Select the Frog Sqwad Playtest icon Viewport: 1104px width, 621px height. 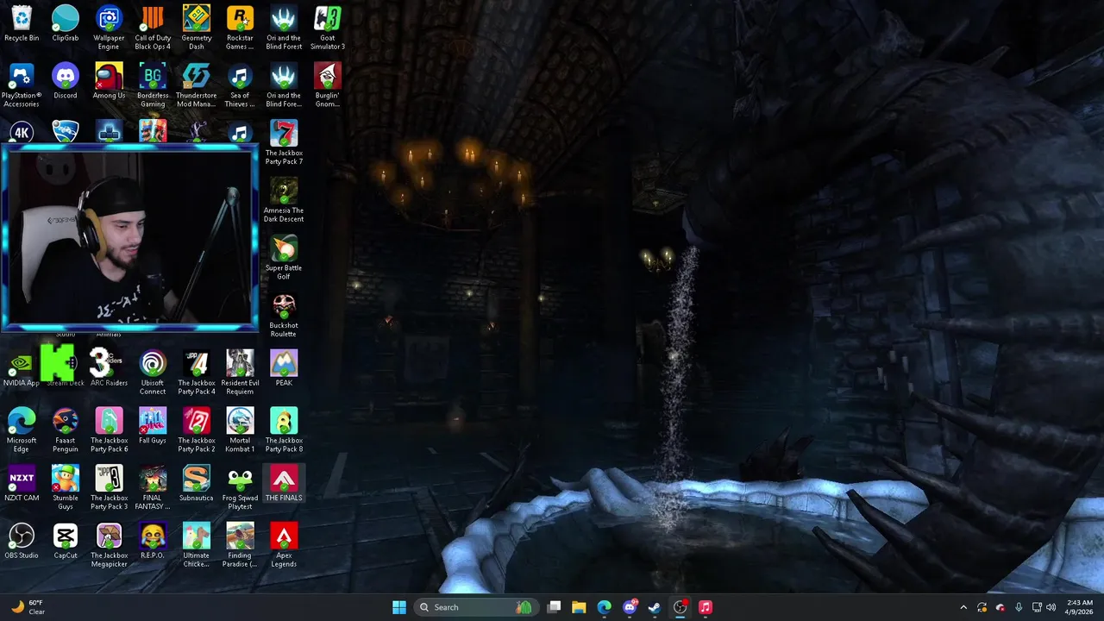click(x=240, y=488)
